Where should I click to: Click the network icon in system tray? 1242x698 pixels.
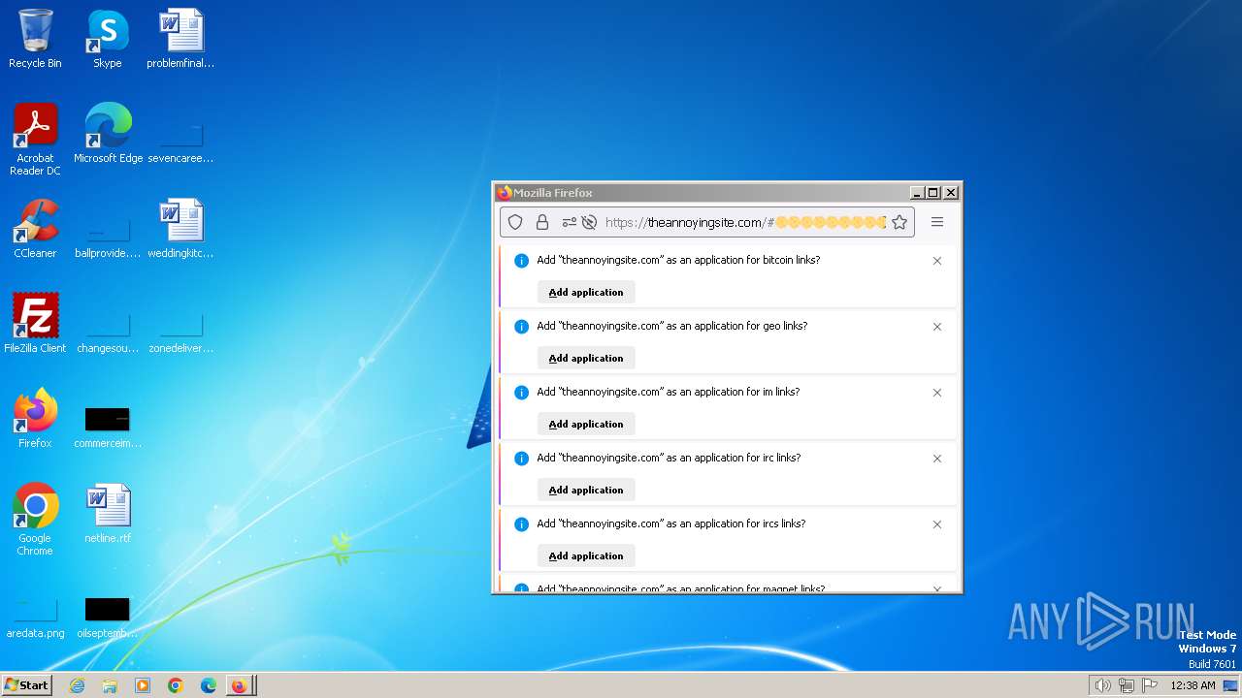(1127, 685)
